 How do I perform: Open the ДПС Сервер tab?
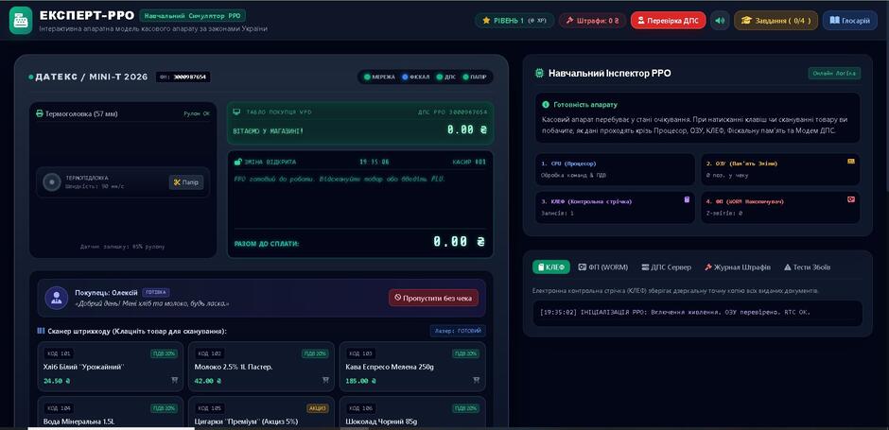click(666, 267)
